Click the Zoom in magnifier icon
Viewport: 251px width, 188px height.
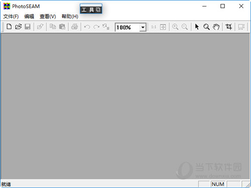(x=175, y=26)
